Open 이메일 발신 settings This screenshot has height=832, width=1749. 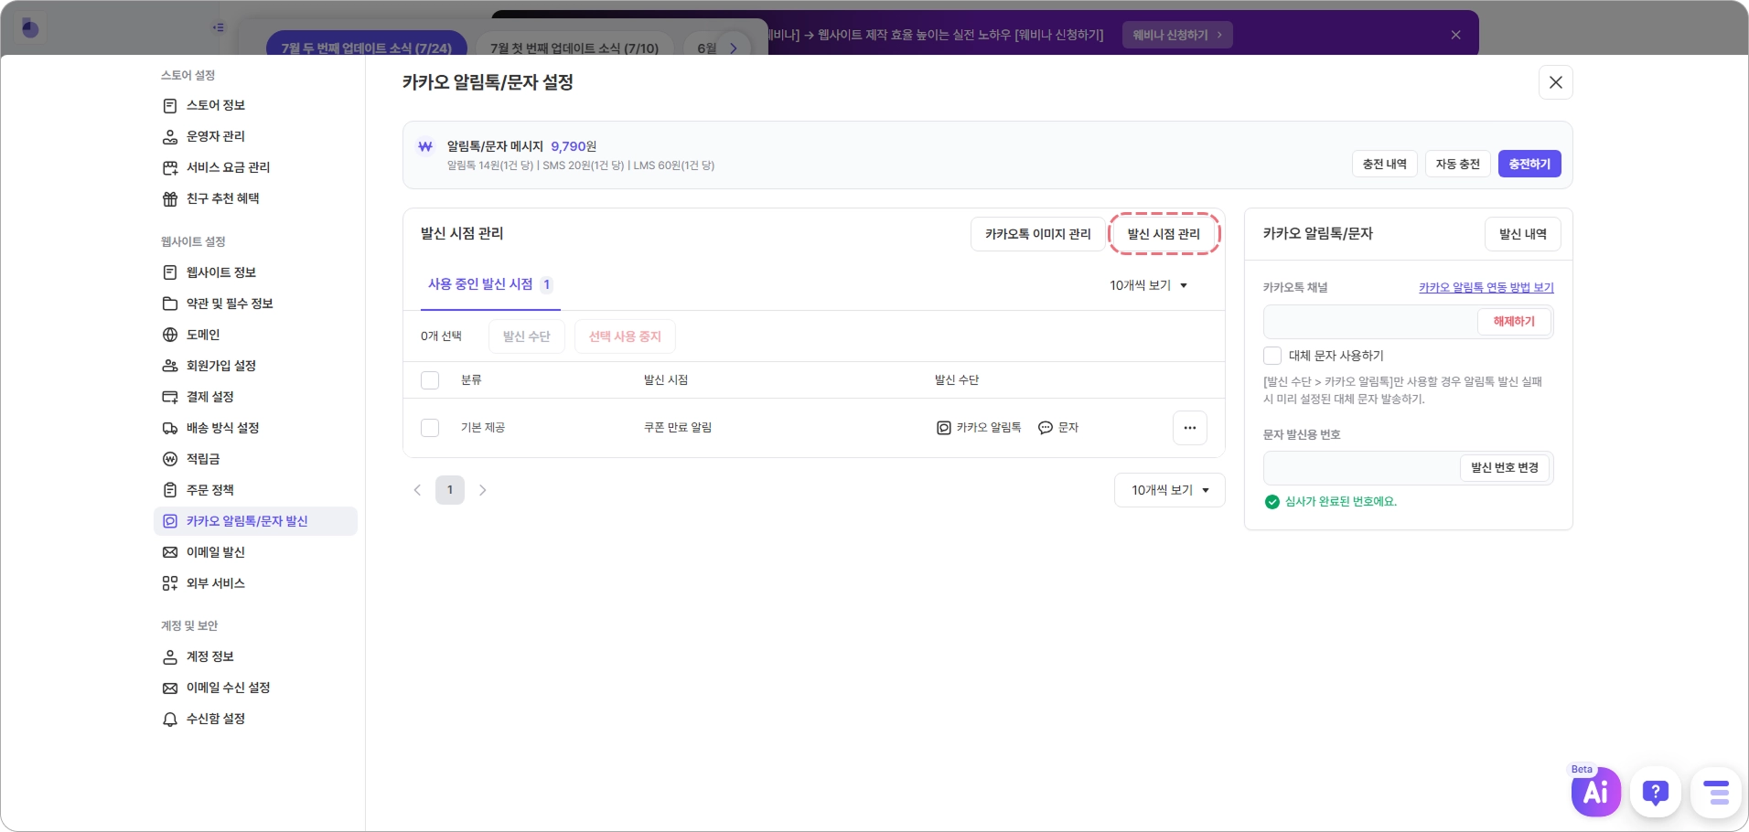pyautogui.click(x=255, y=552)
